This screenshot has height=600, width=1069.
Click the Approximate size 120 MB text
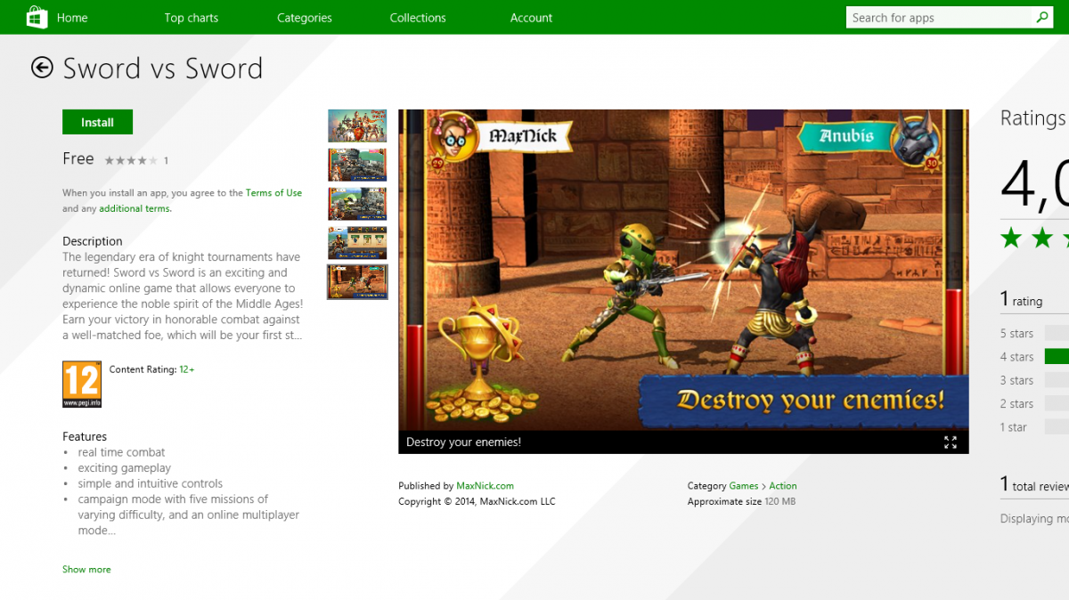tap(741, 502)
